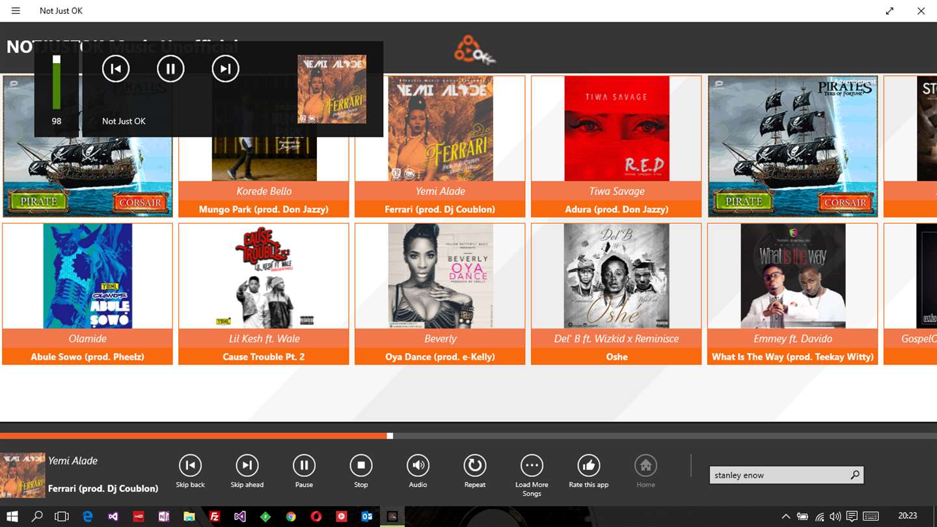Image resolution: width=937 pixels, height=527 pixels.
Task: Toggle full screen with the expand arrows
Action: [x=889, y=11]
